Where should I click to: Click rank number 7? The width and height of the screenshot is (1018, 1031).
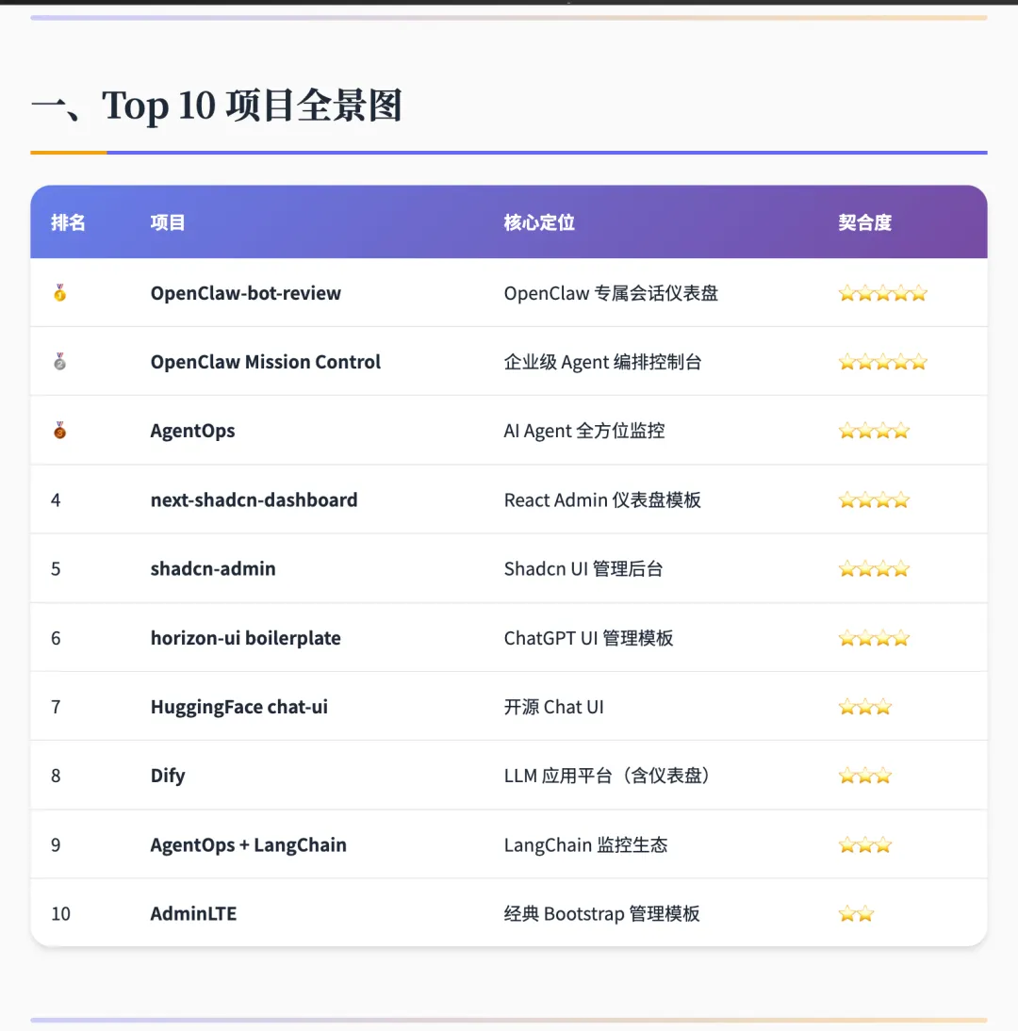coord(56,707)
